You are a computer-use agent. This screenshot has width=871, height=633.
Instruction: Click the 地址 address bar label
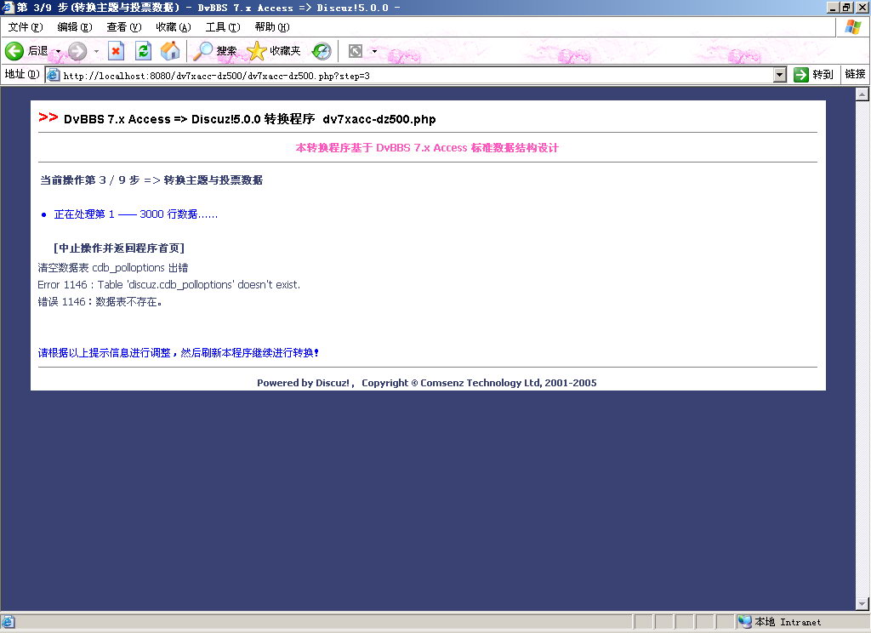(21, 74)
